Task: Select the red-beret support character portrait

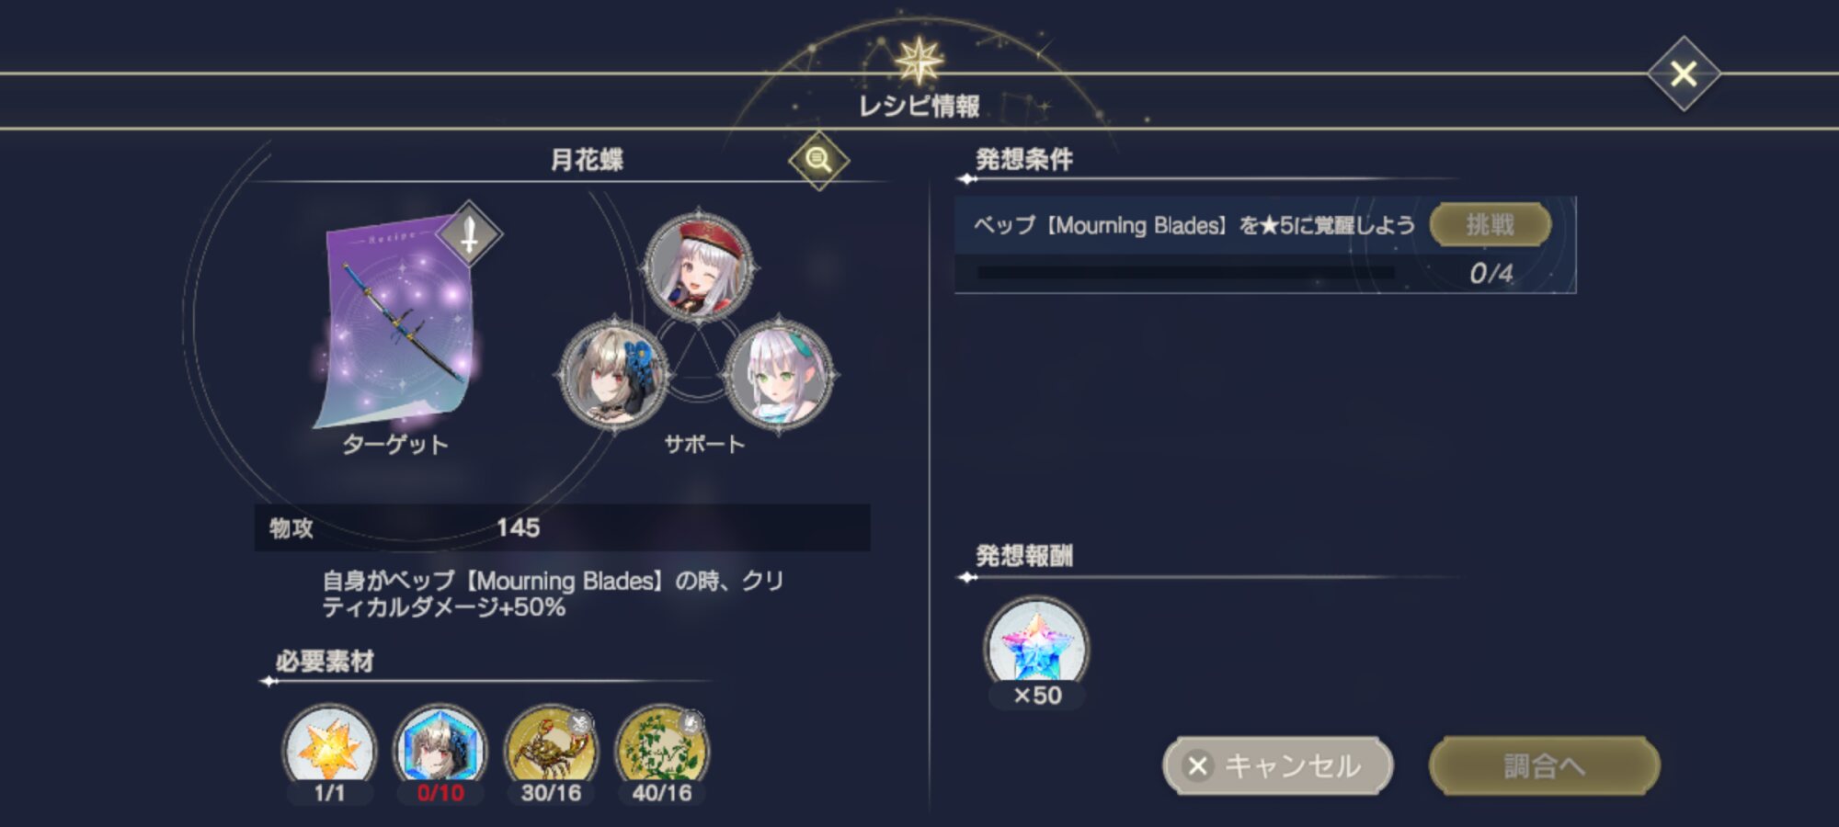Action: 698,266
